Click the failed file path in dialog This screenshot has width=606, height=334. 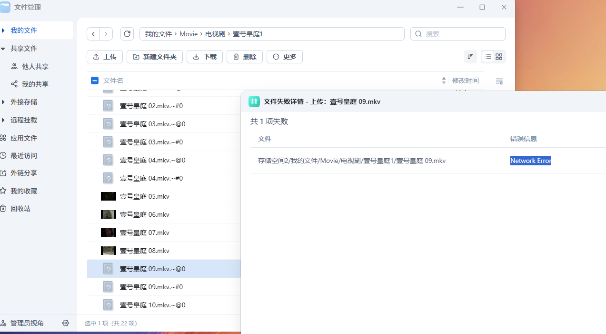click(352, 161)
